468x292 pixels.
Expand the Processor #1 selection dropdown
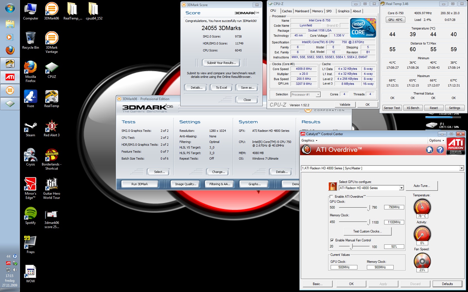[x=318, y=95]
